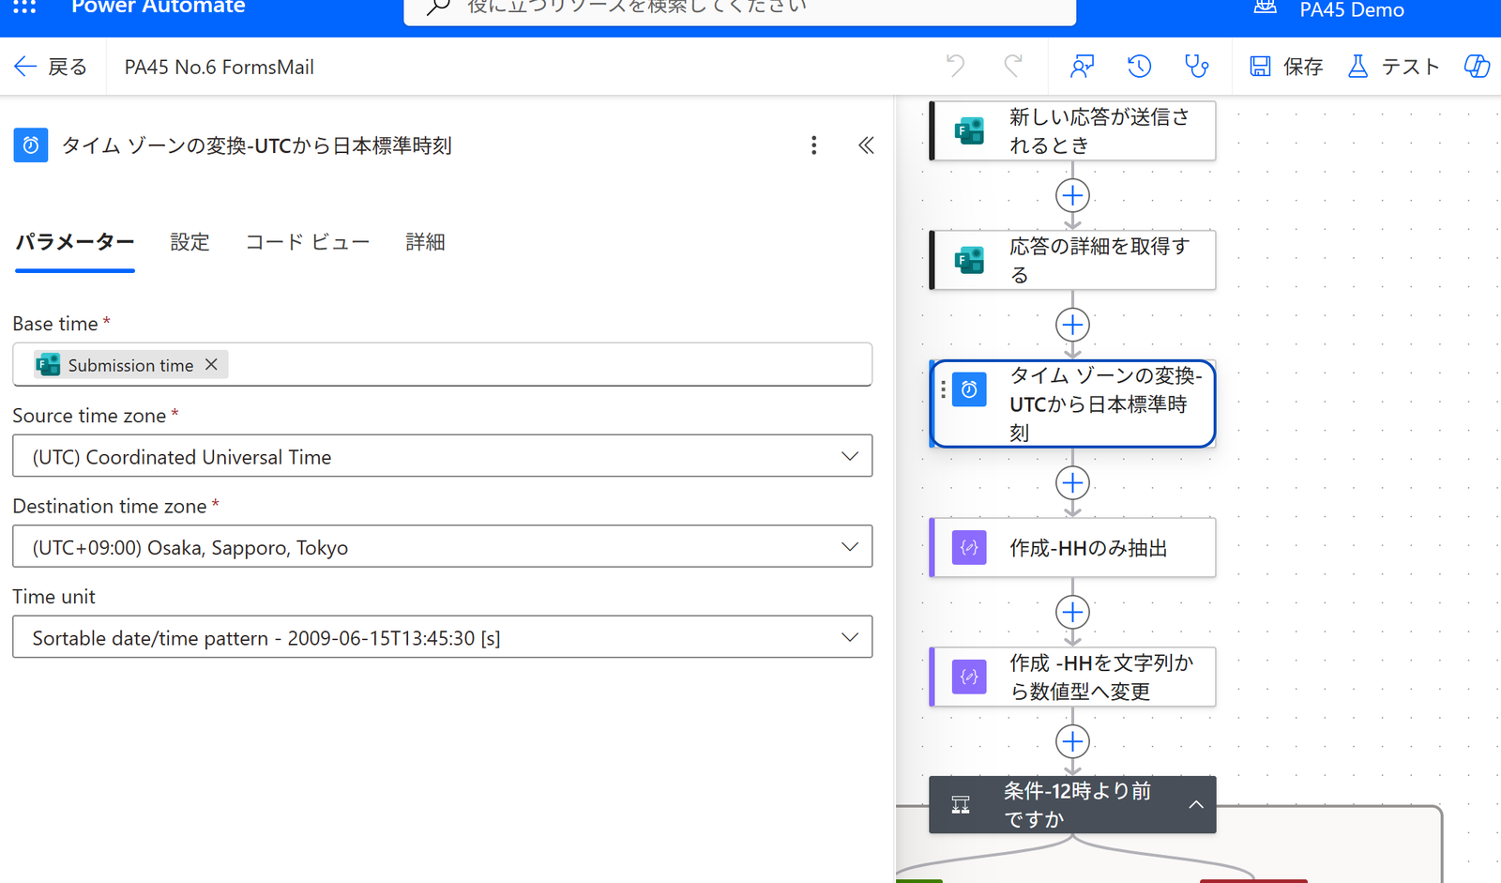Click the save disk icon
Screen dimensions: 1501x883
[x=1260, y=66]
